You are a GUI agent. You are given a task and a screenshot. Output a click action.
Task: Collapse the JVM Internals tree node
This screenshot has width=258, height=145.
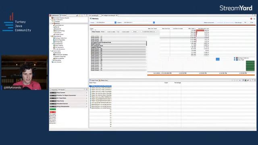(x=51, y=36)
